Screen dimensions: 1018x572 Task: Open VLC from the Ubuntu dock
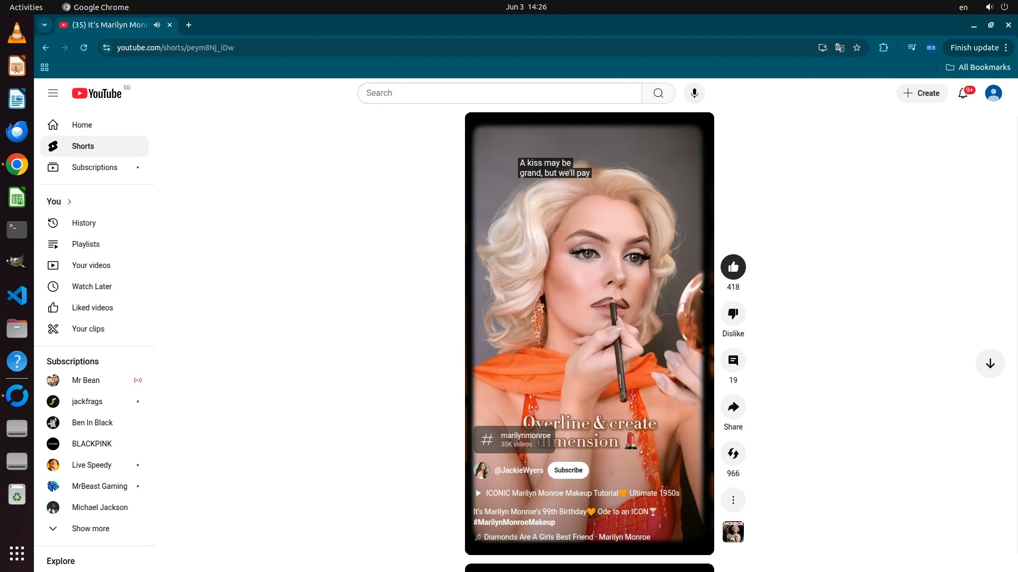[x=16, y=33]
